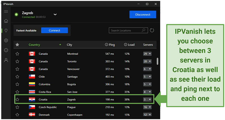Image resolution: width=225 pixels, height=120 pixels.
Task: Open the San Jose servers dropdown showing 4
Action: [x=147, y=92]
